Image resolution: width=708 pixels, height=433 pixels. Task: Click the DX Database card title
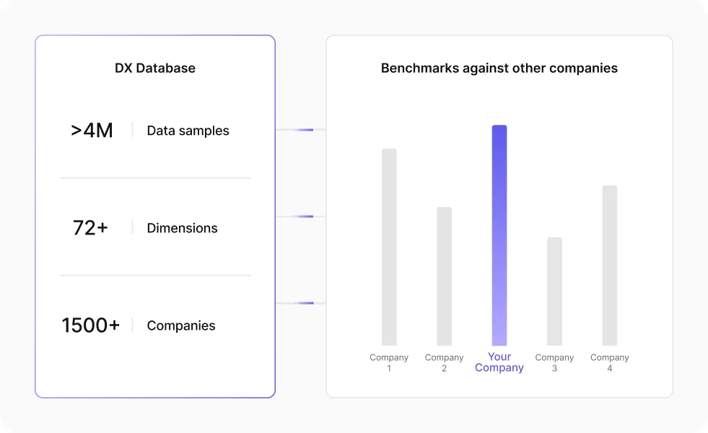point(155,69)
